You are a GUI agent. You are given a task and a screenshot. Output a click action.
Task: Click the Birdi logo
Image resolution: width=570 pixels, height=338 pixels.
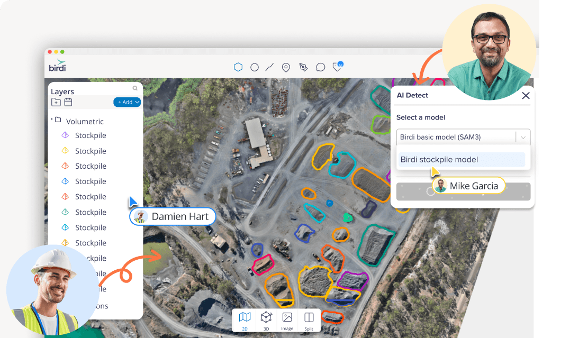(58, 66)
